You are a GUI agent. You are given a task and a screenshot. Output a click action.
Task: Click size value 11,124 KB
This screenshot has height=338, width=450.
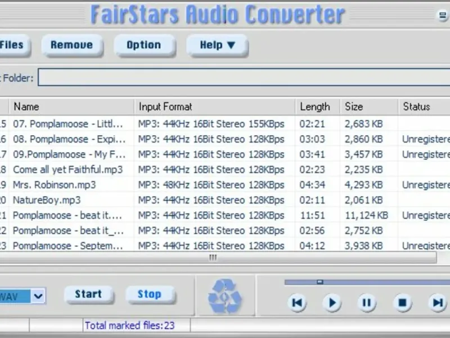[x=367, y=215]
